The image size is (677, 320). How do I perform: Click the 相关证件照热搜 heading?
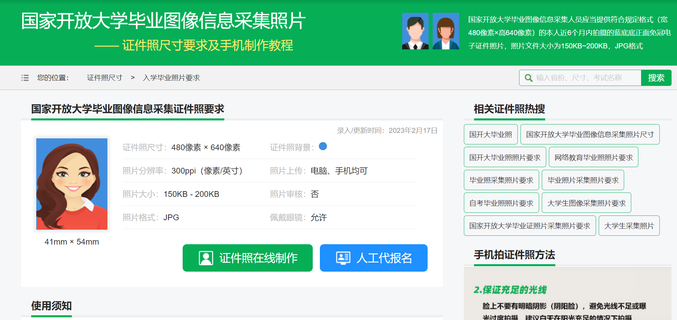(x=509, y=109)
